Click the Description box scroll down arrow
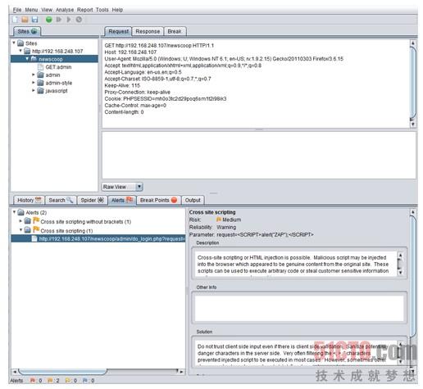This screenshot has height=389, width=423. click(x=400, y=272)
